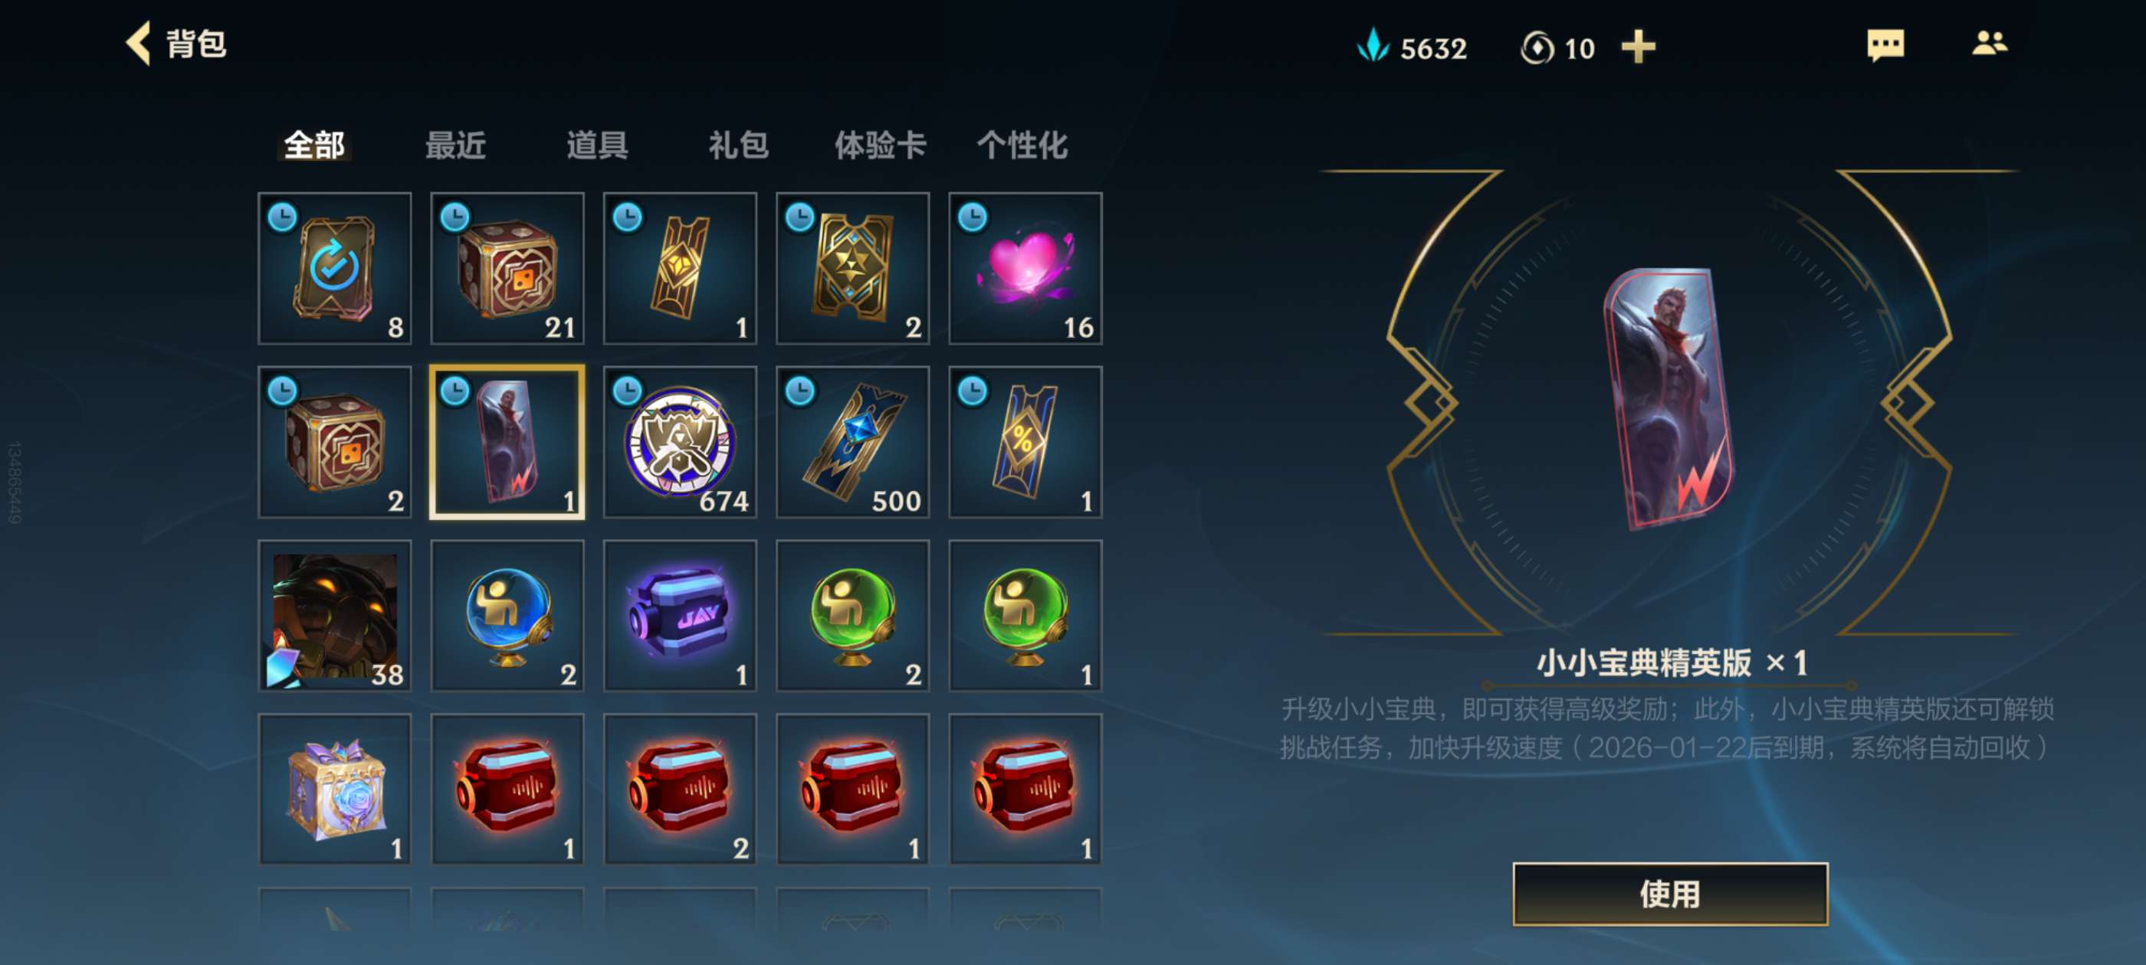
Task: Select the monster skin thumbnail with 38
Action: point(335,615)
